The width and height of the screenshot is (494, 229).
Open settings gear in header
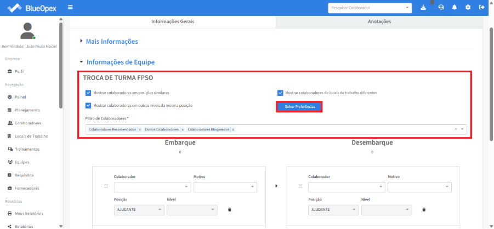click(x=468, y=8)
